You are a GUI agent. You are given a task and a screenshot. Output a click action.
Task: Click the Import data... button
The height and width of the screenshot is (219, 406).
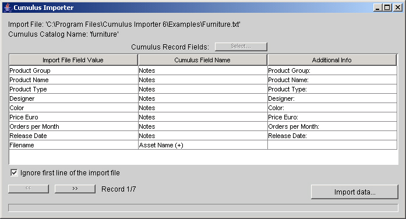[x=355, y=192]
